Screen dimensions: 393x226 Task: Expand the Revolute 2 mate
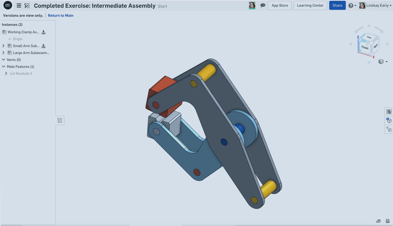[x=6, y=74]
